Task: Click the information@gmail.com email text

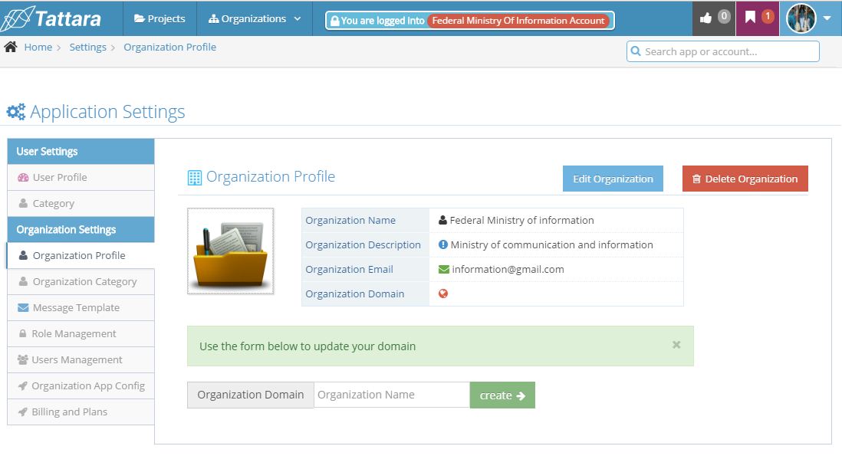Action: (508, 270)
